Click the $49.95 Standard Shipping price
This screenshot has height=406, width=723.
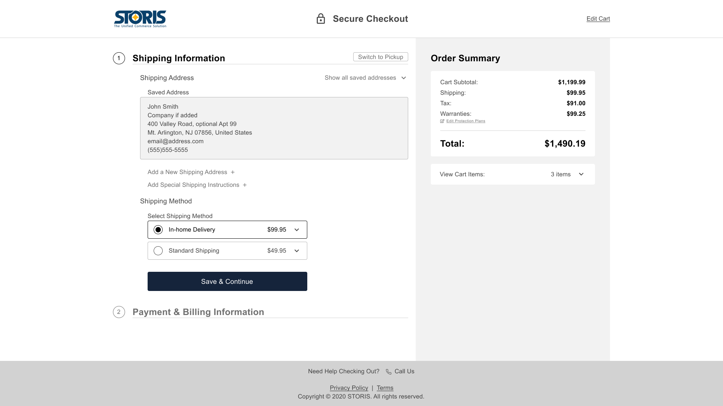(x=277, y=251)
